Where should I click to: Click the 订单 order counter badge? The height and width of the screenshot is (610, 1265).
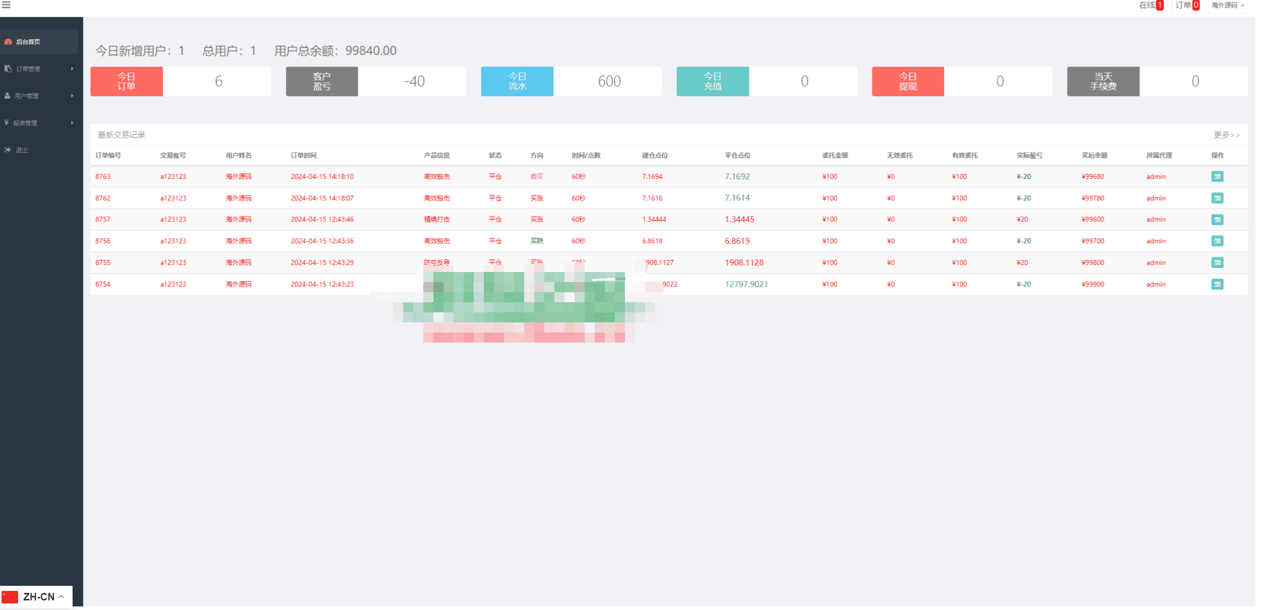point(1187,5)
